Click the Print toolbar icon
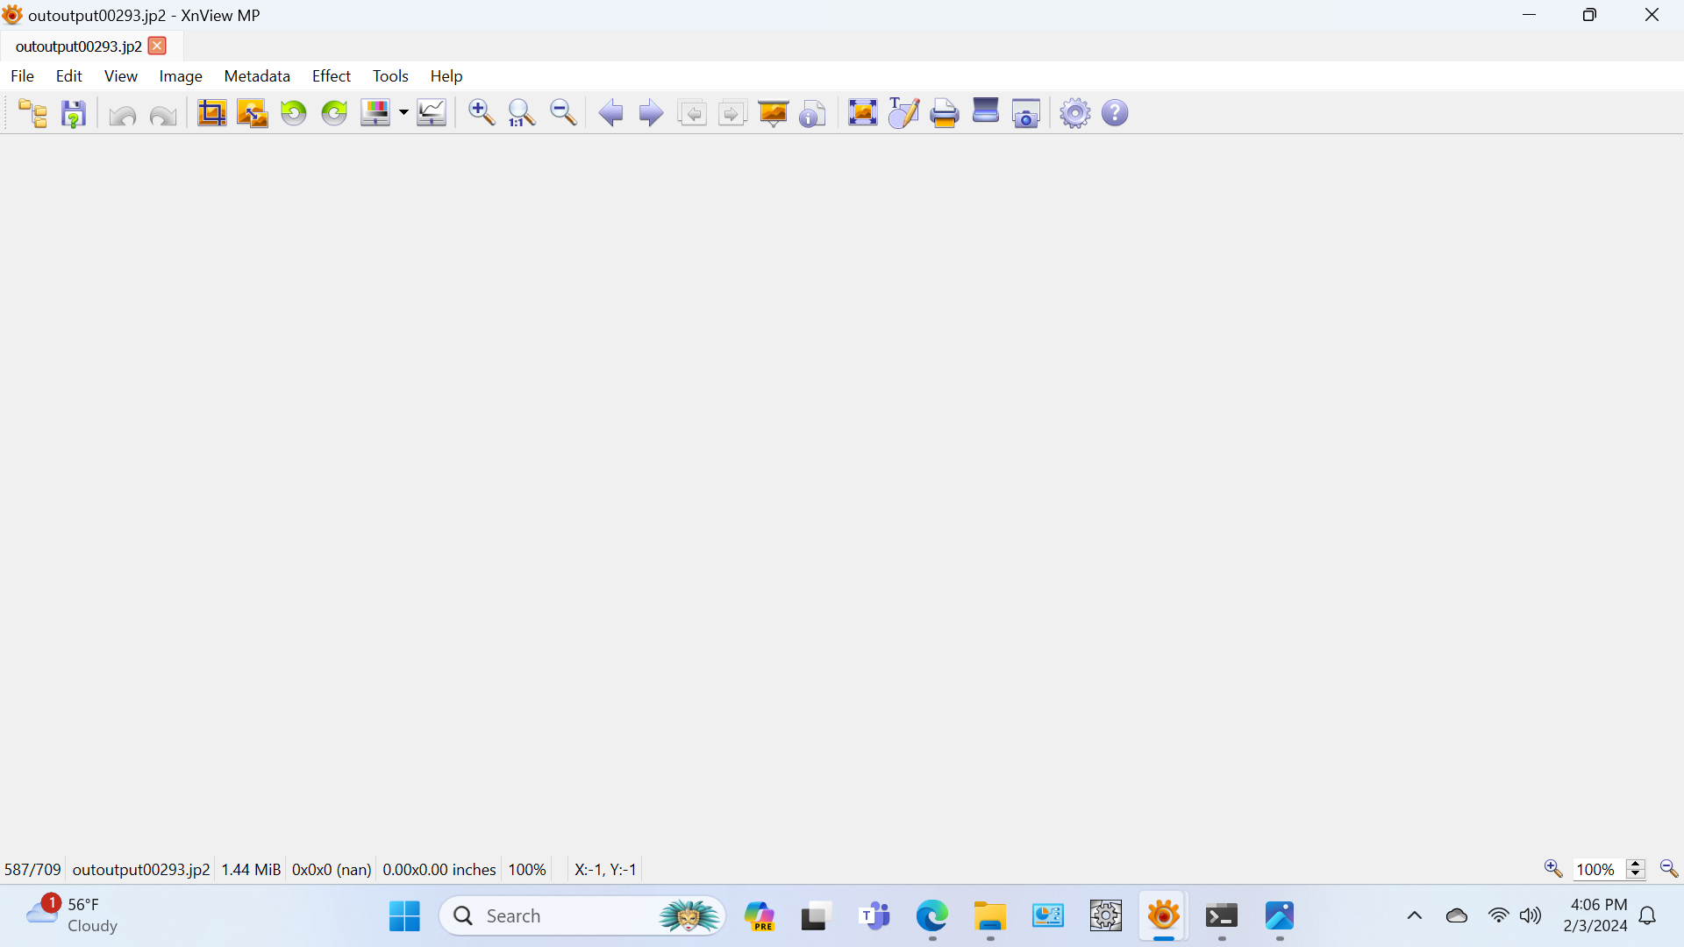The image size is (1684, 947). coord(945,113)
